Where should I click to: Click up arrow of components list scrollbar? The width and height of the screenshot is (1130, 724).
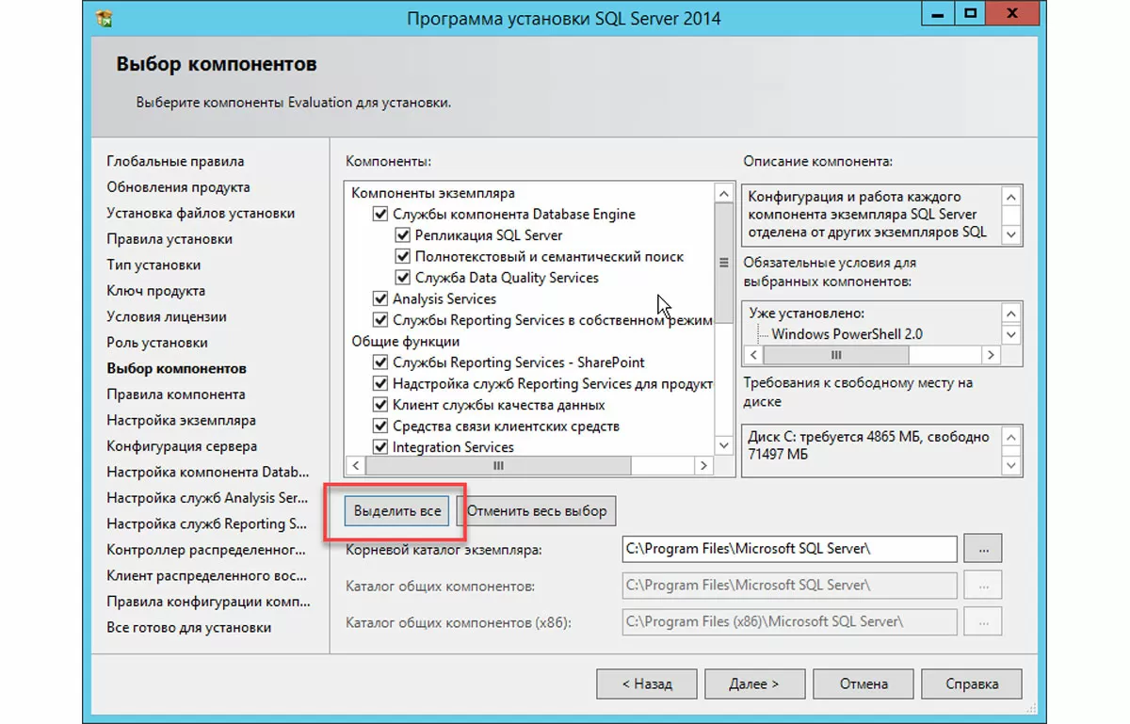pyautogui.click(x=724, y=193)
